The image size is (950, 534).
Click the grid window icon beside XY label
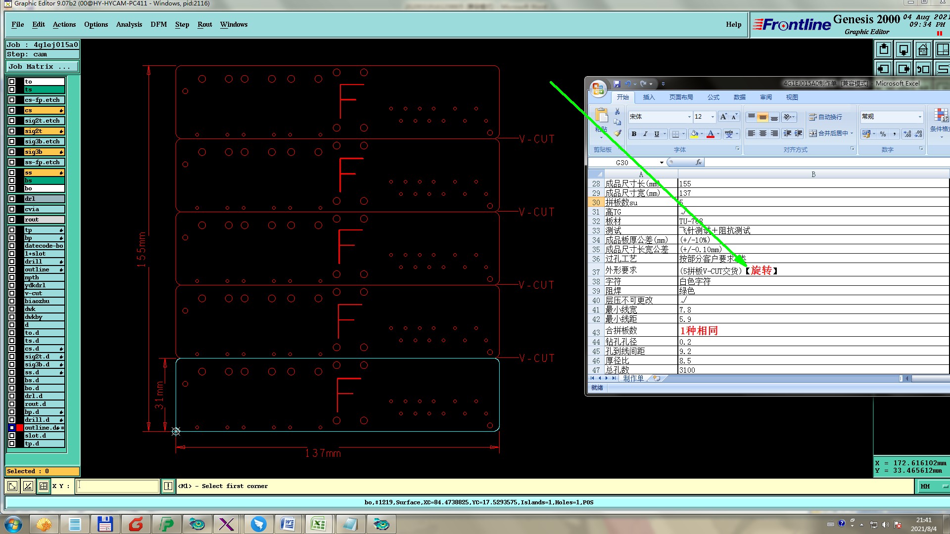44,486
